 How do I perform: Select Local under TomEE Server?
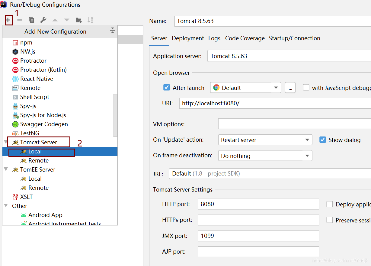click(x=60, y=179)
